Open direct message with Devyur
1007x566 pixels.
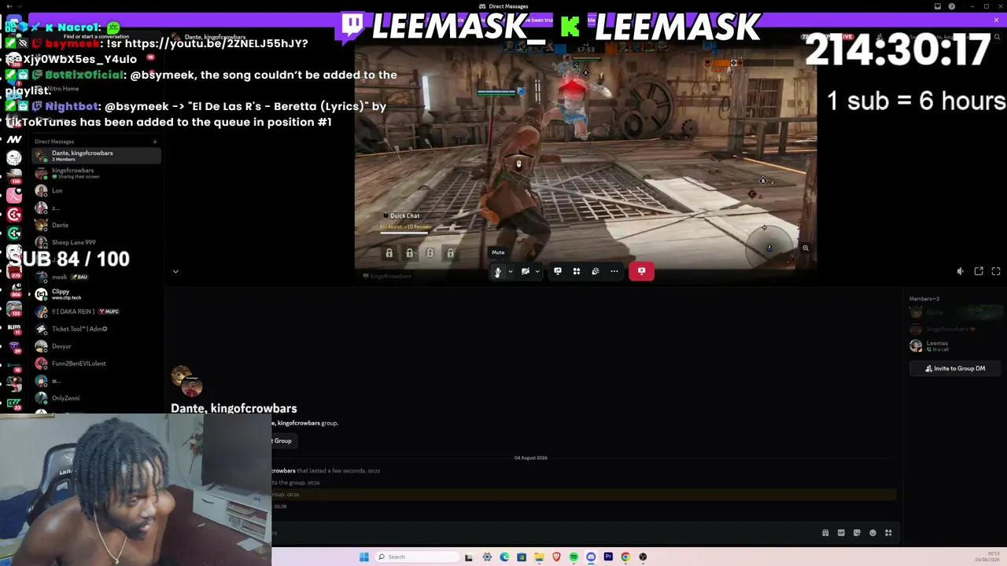pos(97,346)
